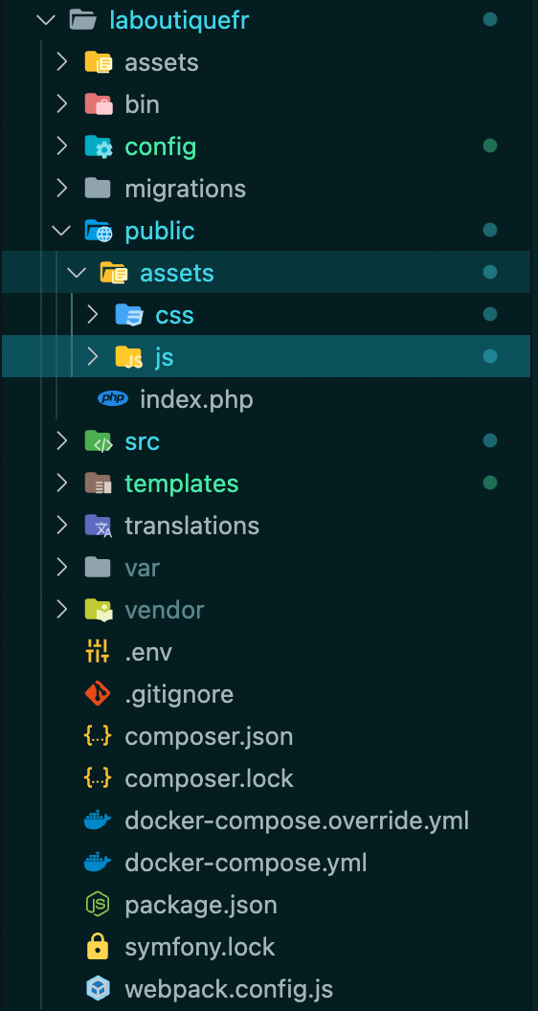This screenshot has width=538, height=1011.
Task: Open the package.json file
Action: 201,906
